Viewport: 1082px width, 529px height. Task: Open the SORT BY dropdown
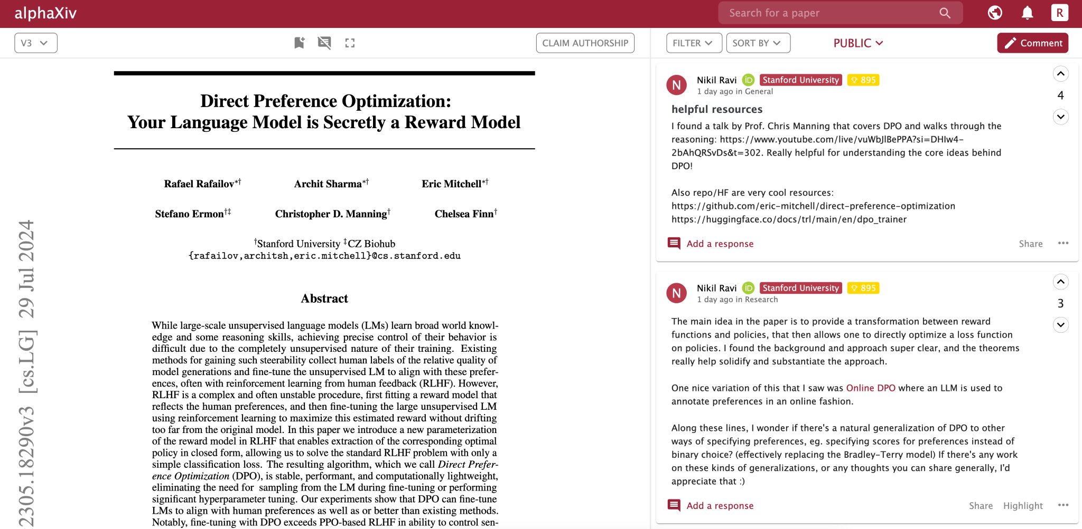758,43
